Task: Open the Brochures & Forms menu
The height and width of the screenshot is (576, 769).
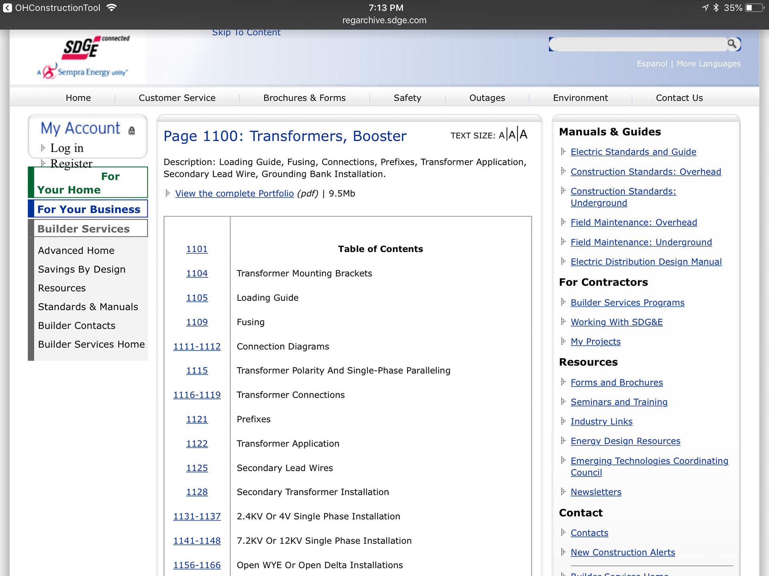Action: tap(304, 98)
